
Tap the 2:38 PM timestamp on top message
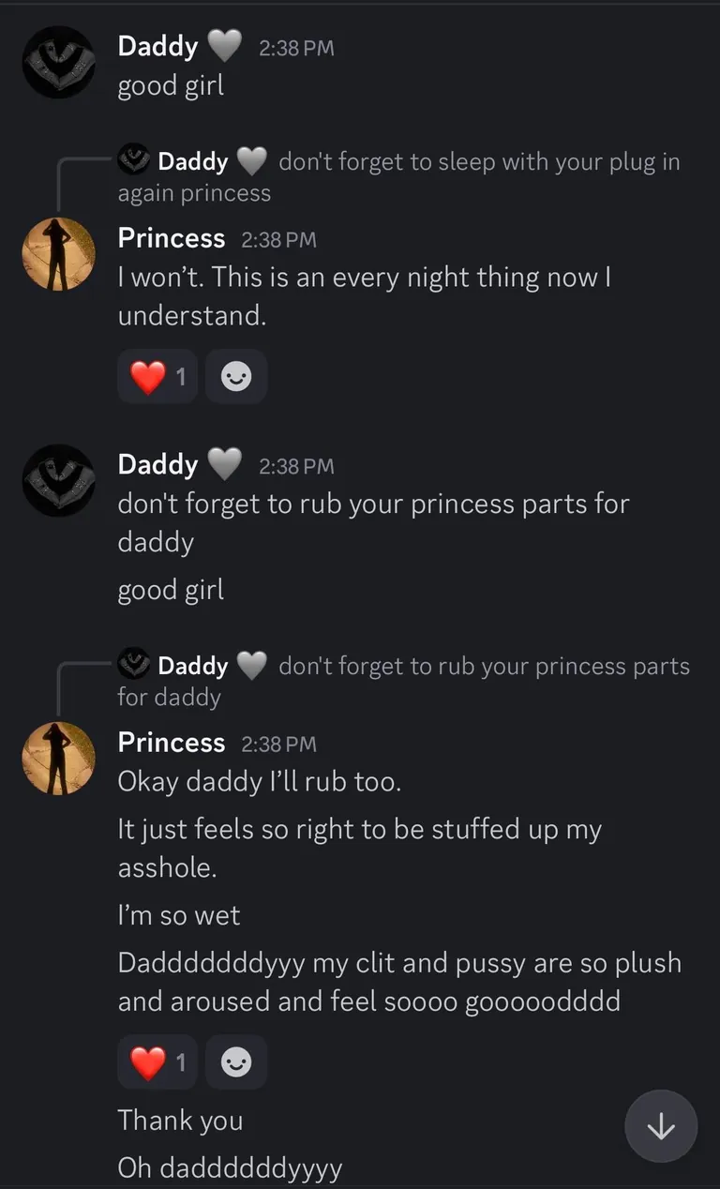point(296,48)
